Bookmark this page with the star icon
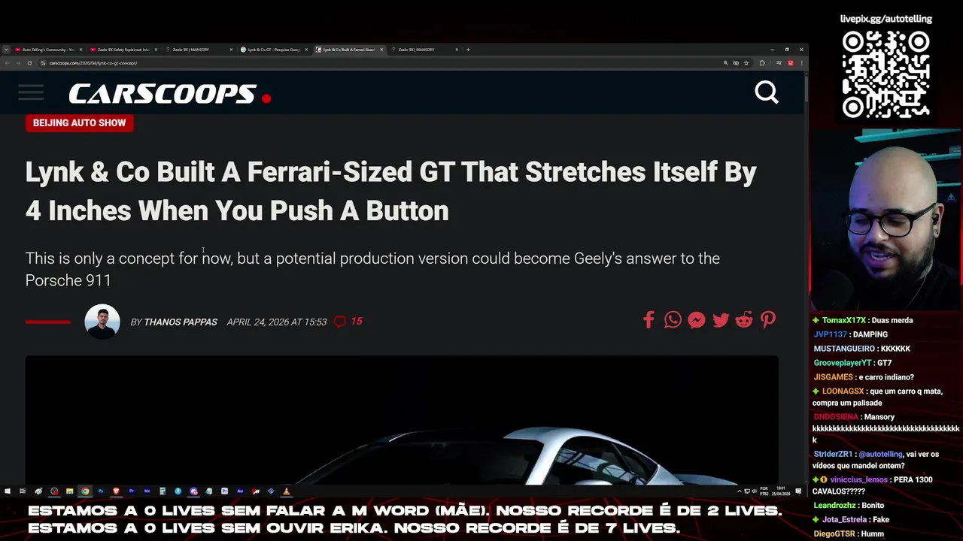The width and height of the screenshot is (963, 541). 746,63
